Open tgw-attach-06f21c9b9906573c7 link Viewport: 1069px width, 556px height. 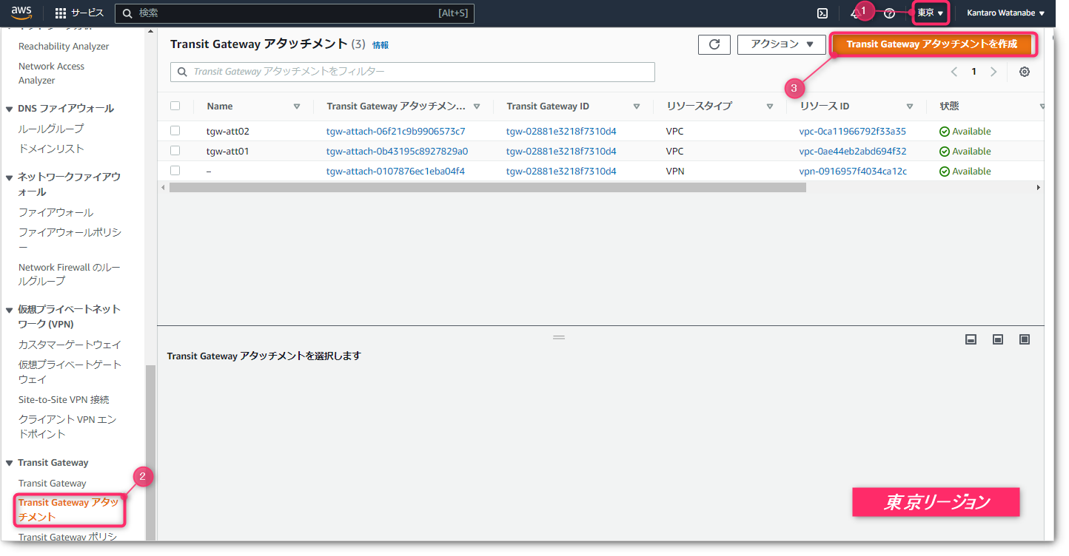pyautogui.click(x=396, y=132)
